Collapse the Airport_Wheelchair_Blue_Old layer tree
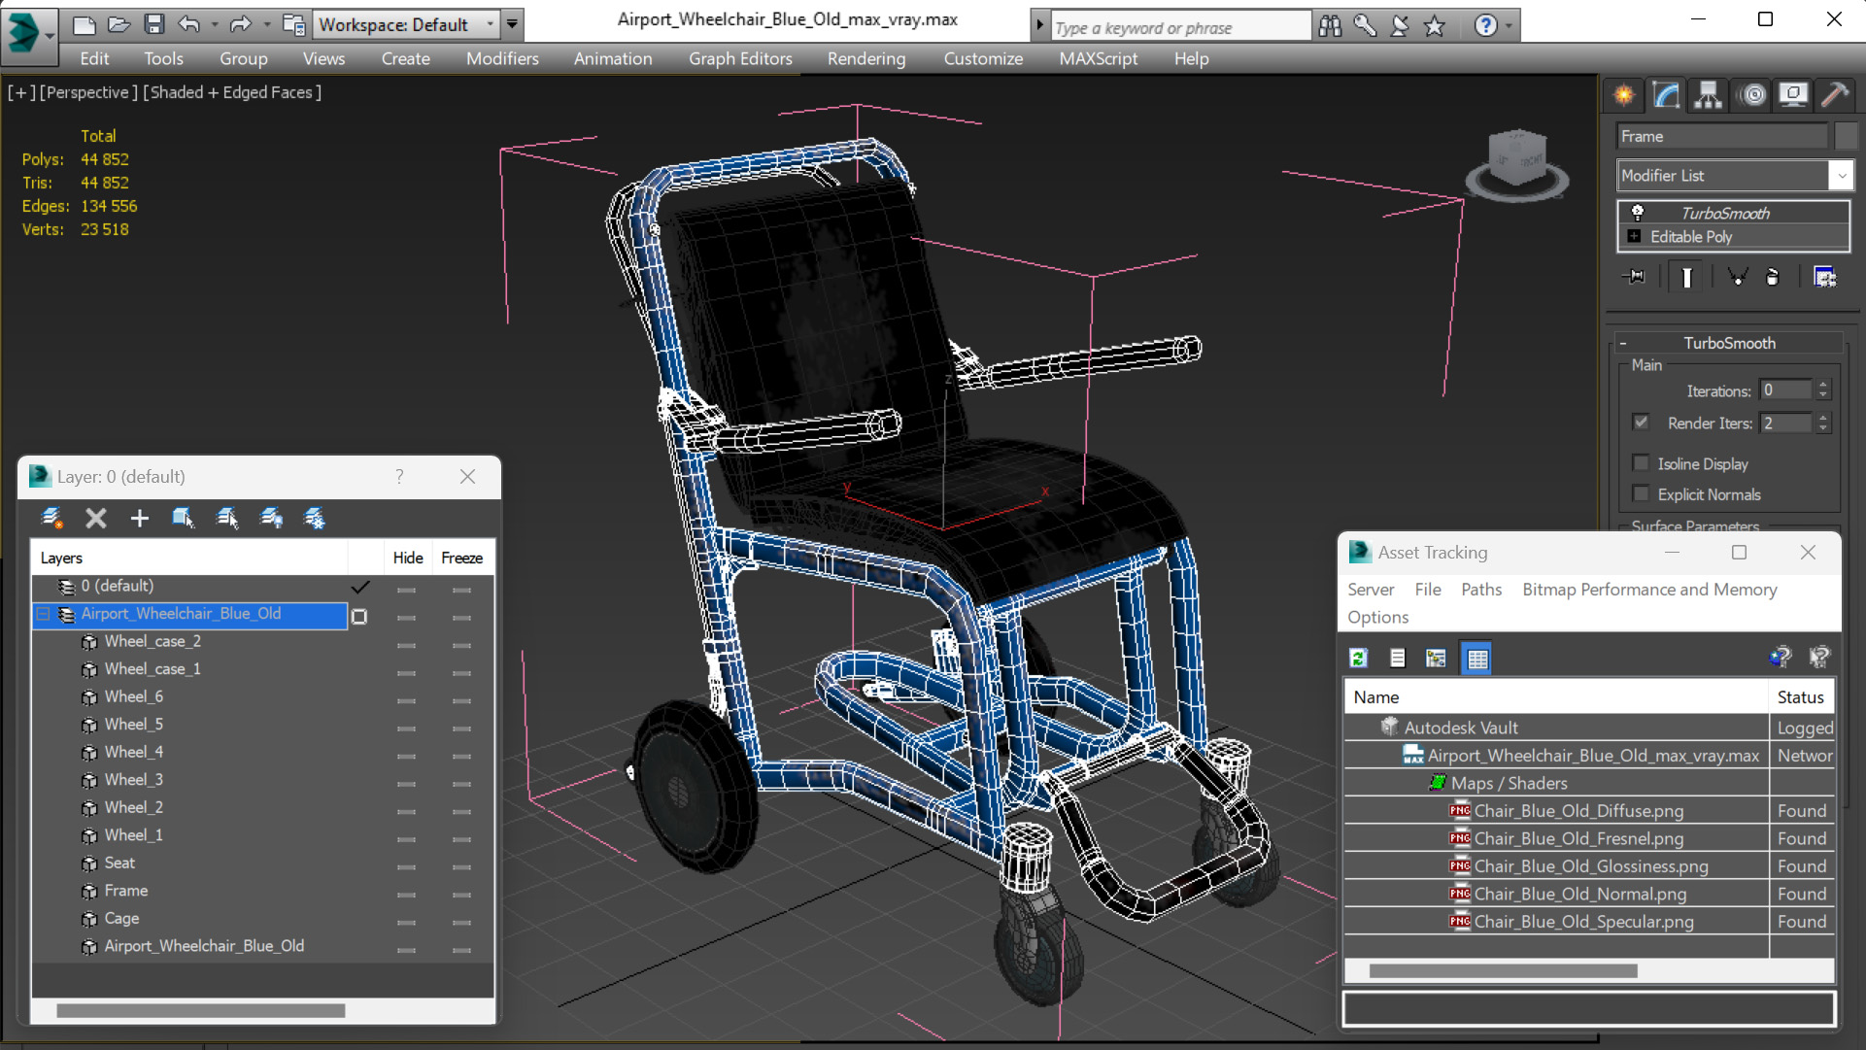 [44, 614]
